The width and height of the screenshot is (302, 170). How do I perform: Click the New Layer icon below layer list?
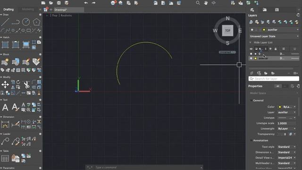pyautogui.click(x=252, y=73)
